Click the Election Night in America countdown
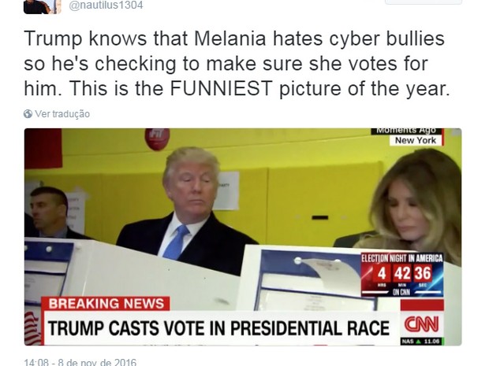Image resolution: width=489 pixels, height=366 pixels. click(x=402, y=274)
